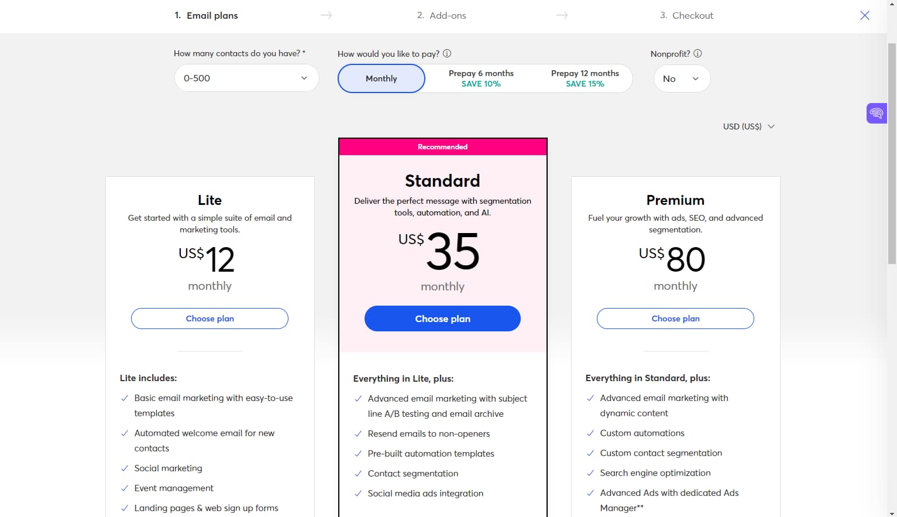Click the arrow between Email plans and Add-ons
Image resolution: width=897 pixels, height=517 pixels.
tap(326, 15)
